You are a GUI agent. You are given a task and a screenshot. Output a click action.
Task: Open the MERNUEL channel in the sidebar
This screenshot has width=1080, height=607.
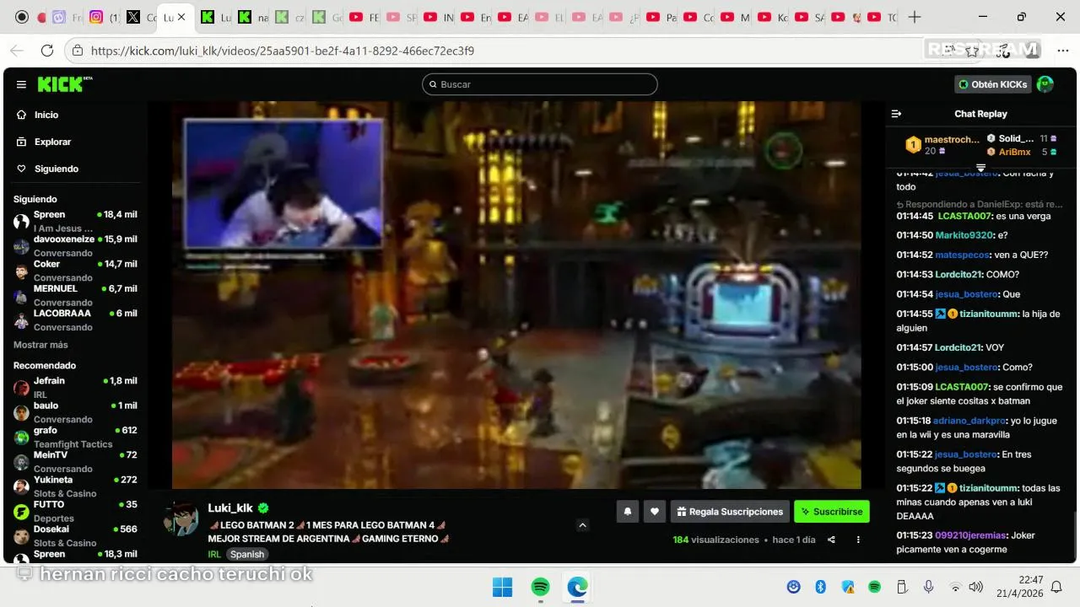pyautogui.click(x=74, y=295)
